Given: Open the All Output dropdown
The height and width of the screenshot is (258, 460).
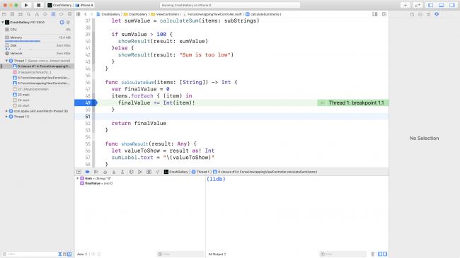Looking at the screenshot, I should pos(217,254).
